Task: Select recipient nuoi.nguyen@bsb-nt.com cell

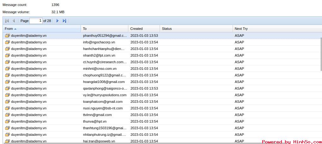Action: click(105, 108)
